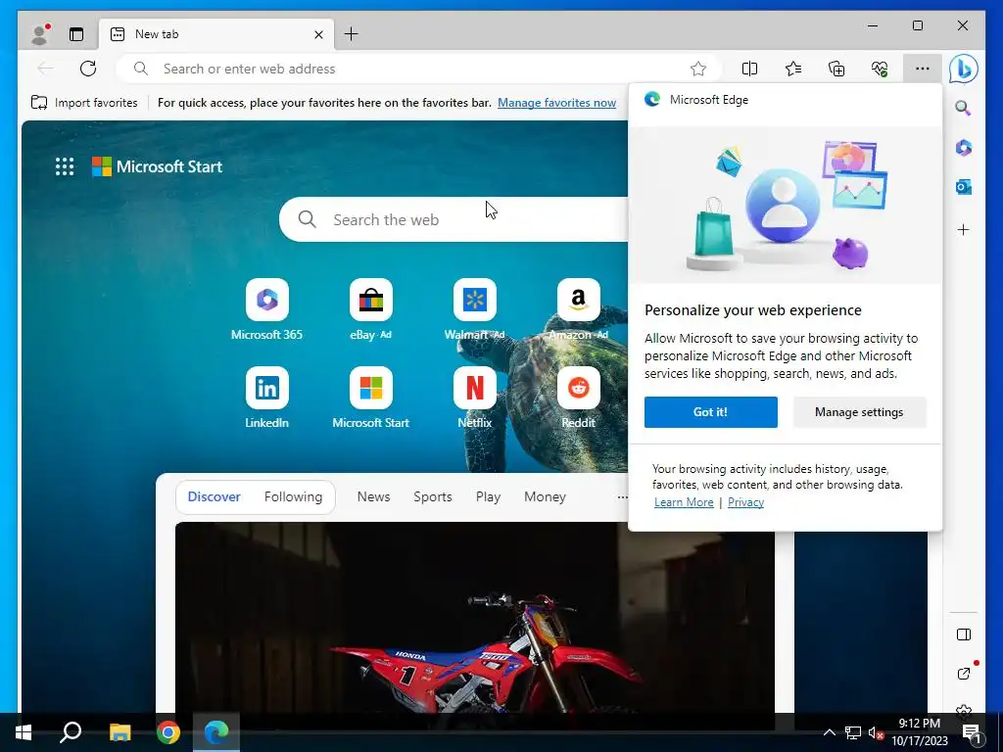1003x752 pixels.
Task: Open the tab actions menu icon
Action: 76,34
